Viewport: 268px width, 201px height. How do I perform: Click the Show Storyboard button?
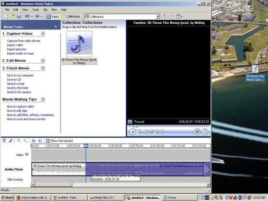[x=59, y=140]
